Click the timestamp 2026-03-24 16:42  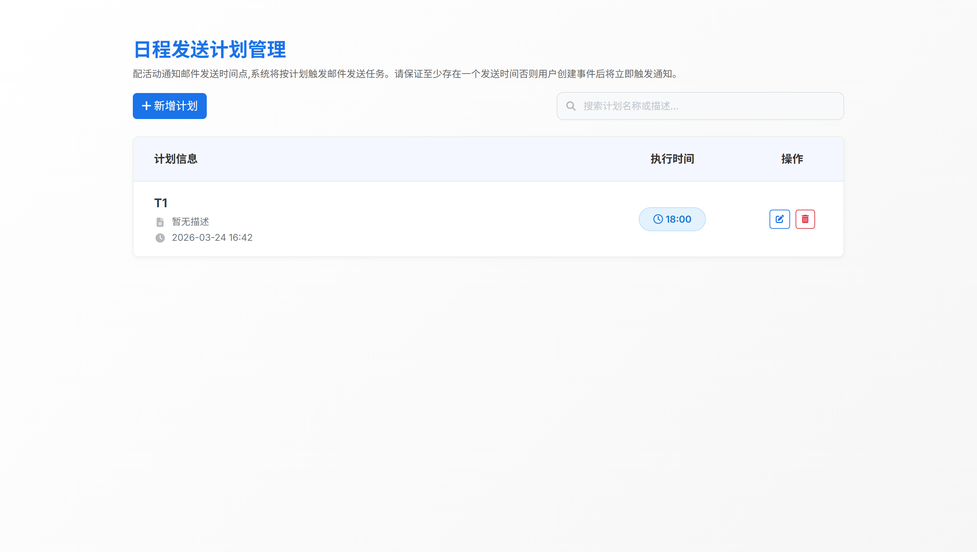point(212,237)
